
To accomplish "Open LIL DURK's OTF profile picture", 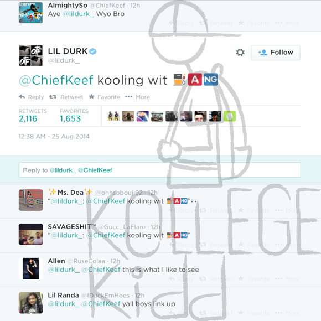I will [30, 55].
